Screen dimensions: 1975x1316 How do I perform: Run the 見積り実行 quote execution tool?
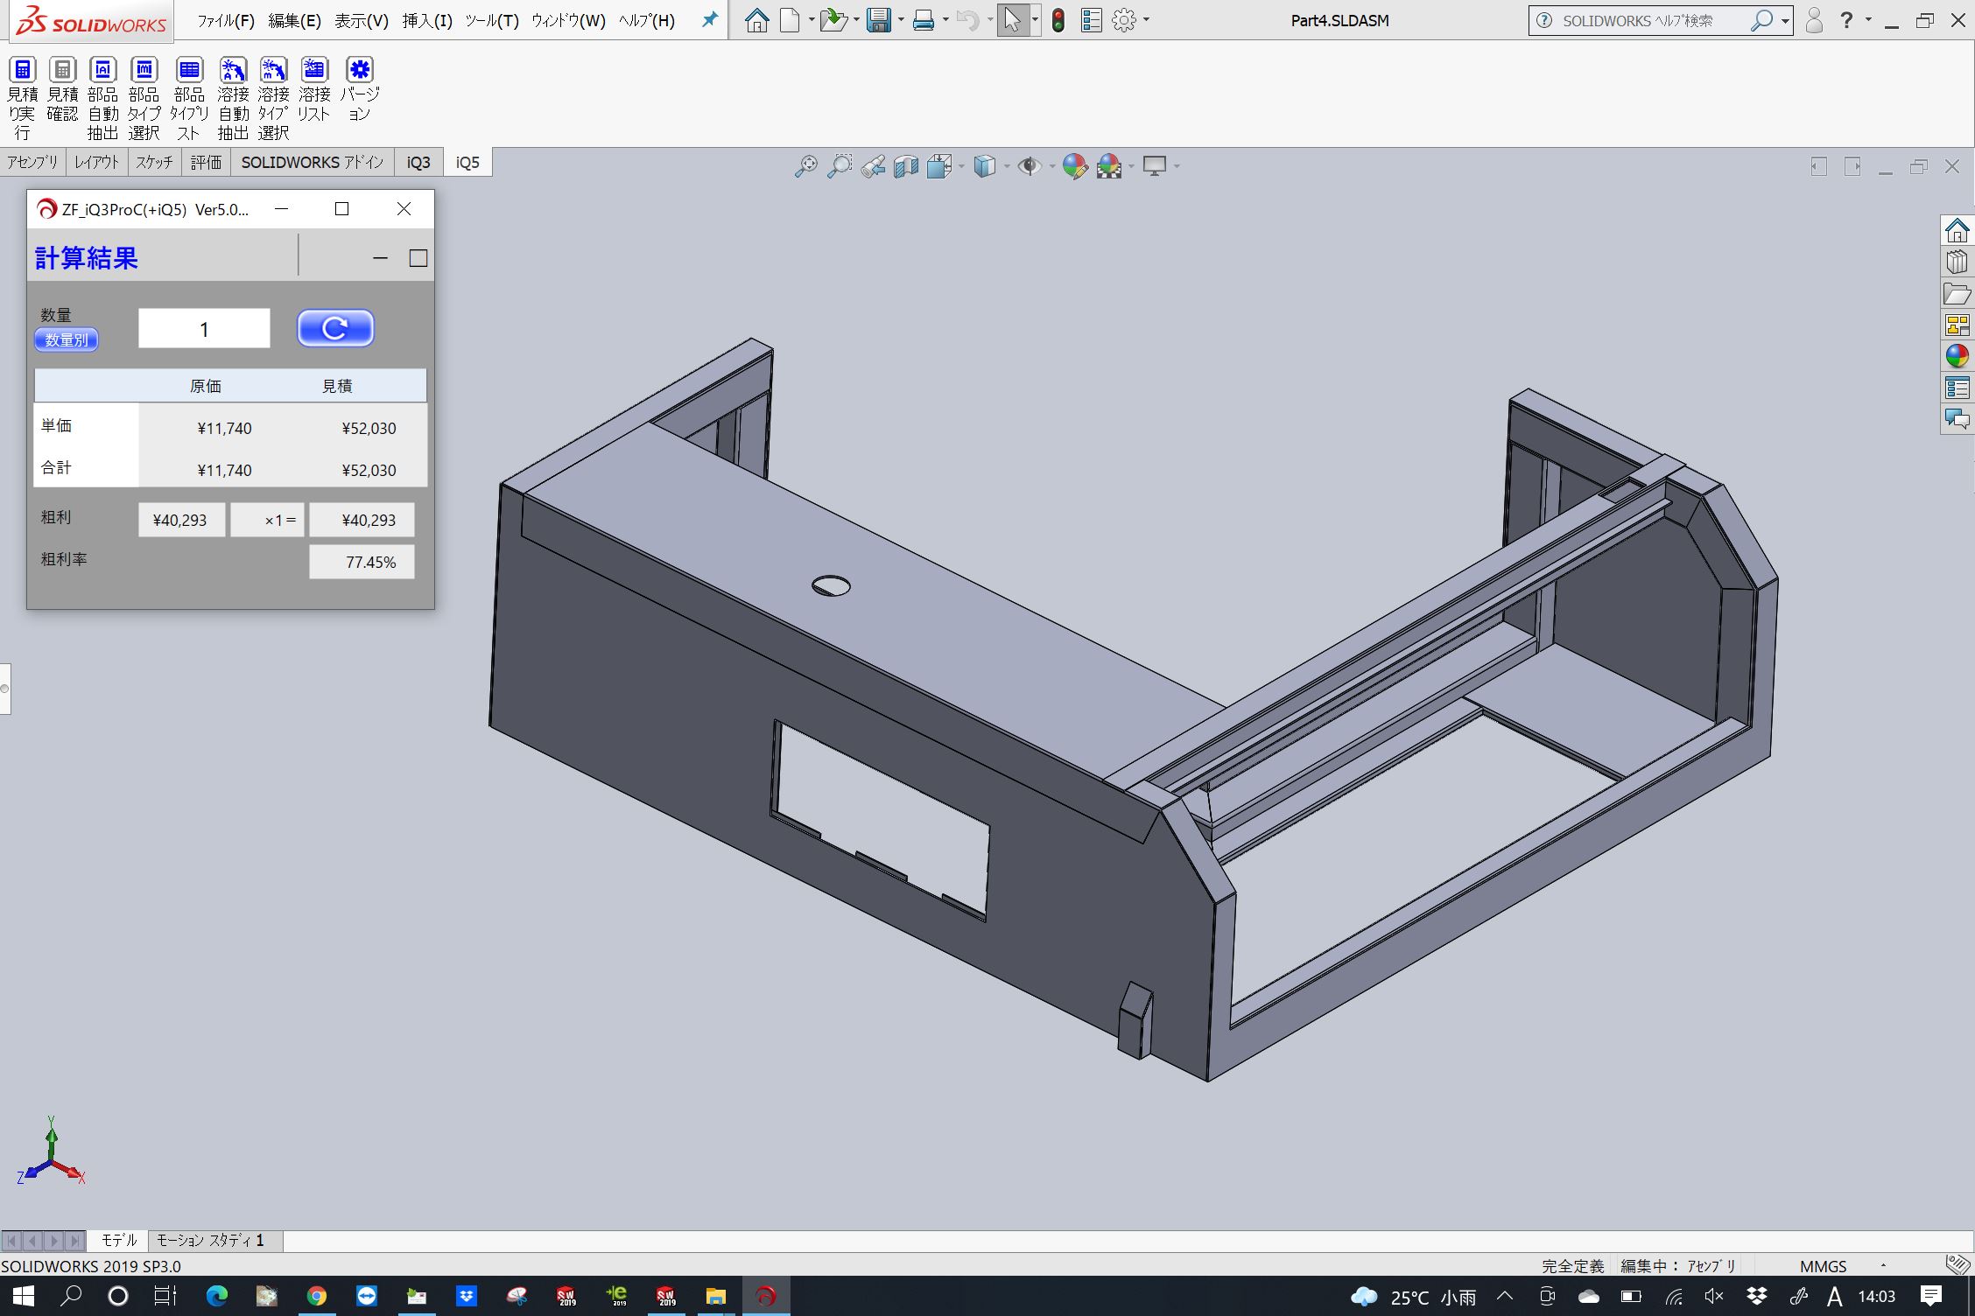(23, 68)
